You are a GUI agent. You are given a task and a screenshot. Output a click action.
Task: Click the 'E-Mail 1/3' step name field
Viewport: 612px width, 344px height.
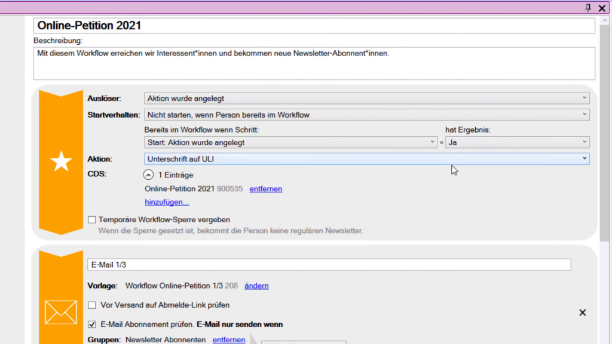point(329,265)
